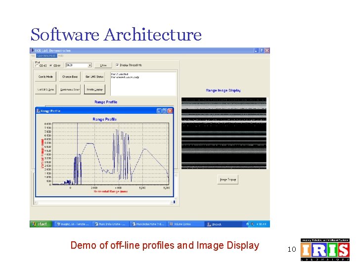Minimize the Range Profile child window
Image resolution: width=356 pixels, height=267 pixels.
click(159, 111)
